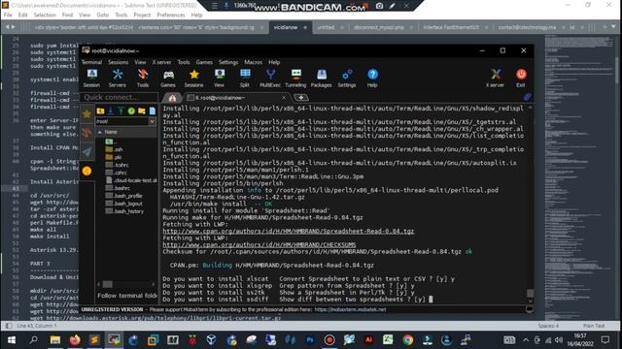Click the Tools toolbar icon in MobaXterm
The width and height of the screenshot is (622, 349).
click(x=143, y=78)
